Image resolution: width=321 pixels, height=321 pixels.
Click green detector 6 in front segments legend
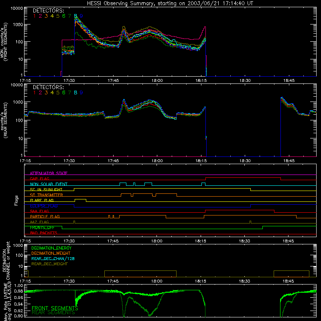pyautogui.click(x=64, y=16)
